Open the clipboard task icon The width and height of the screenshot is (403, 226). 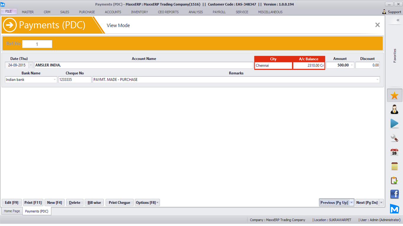394,180
